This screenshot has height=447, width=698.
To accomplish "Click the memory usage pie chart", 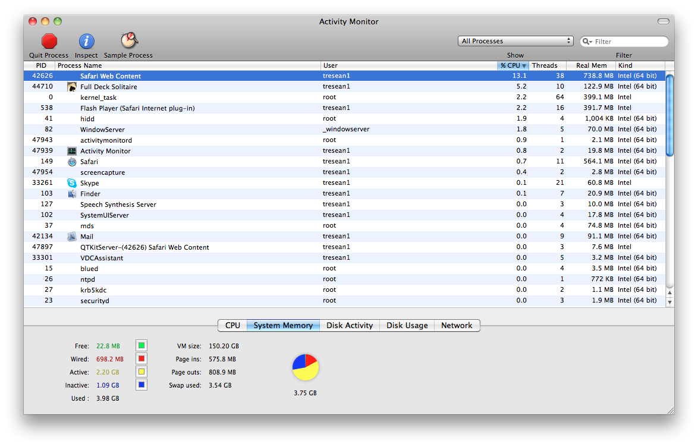I will click(306, 367).
